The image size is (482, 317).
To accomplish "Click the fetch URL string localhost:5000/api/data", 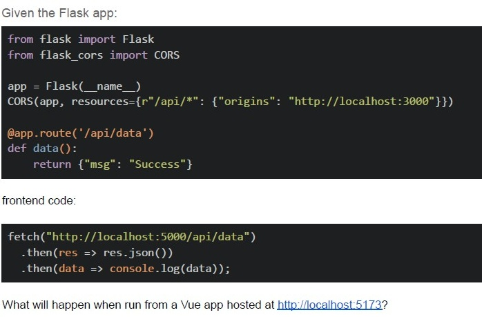I will coord(147,237).
